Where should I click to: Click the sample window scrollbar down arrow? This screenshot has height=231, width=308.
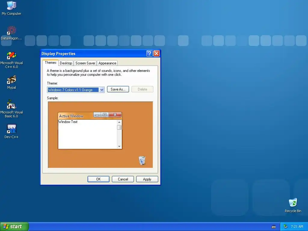point(119,146)
